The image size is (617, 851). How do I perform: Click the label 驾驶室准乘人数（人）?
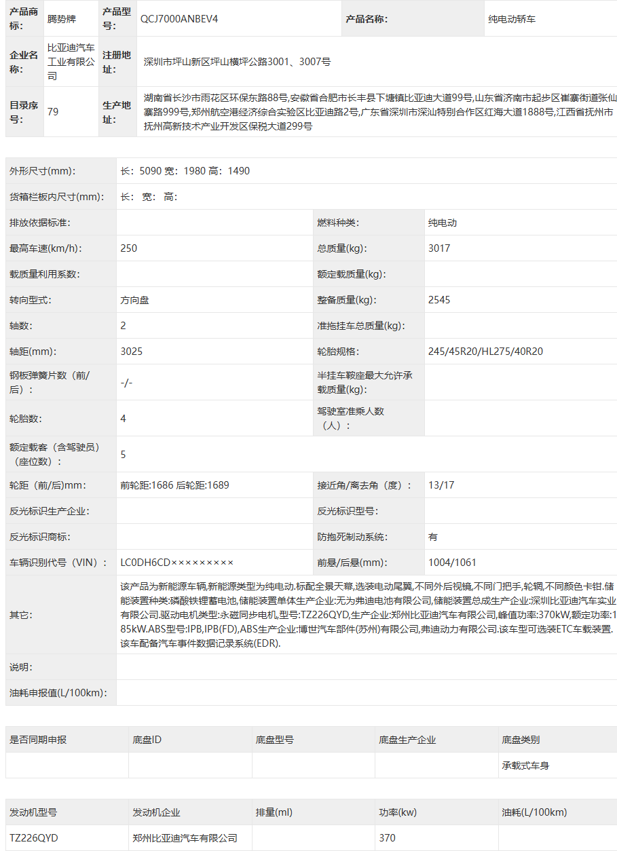point(351,419)
